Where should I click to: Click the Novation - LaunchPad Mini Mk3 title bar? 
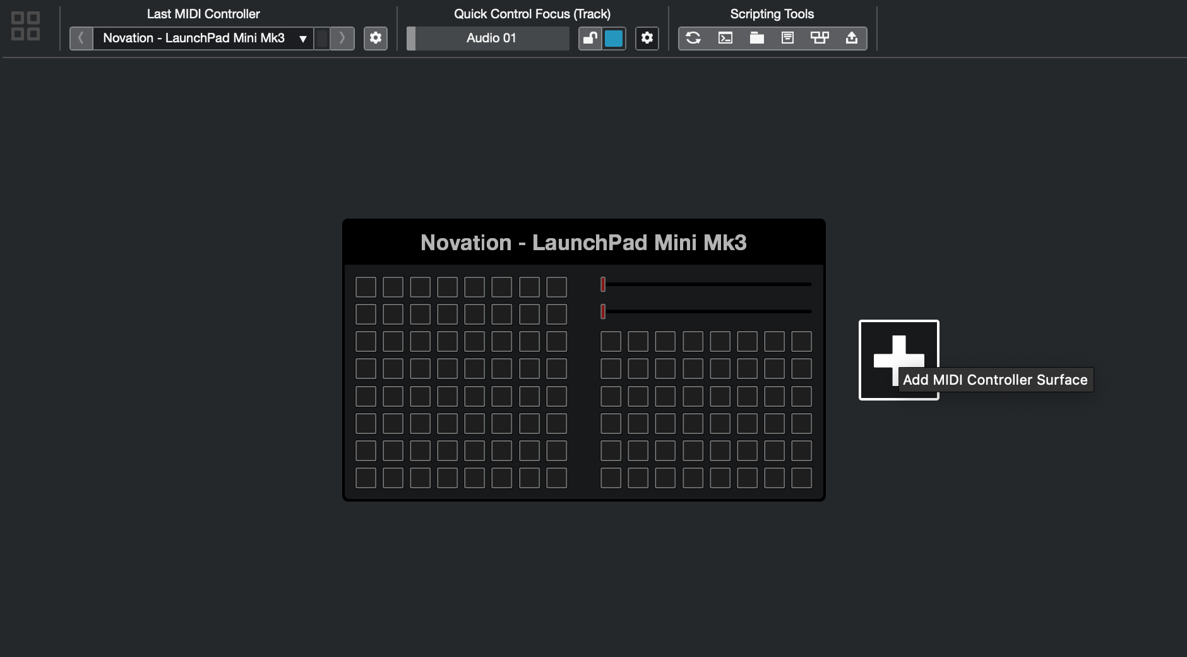point(583,243)
